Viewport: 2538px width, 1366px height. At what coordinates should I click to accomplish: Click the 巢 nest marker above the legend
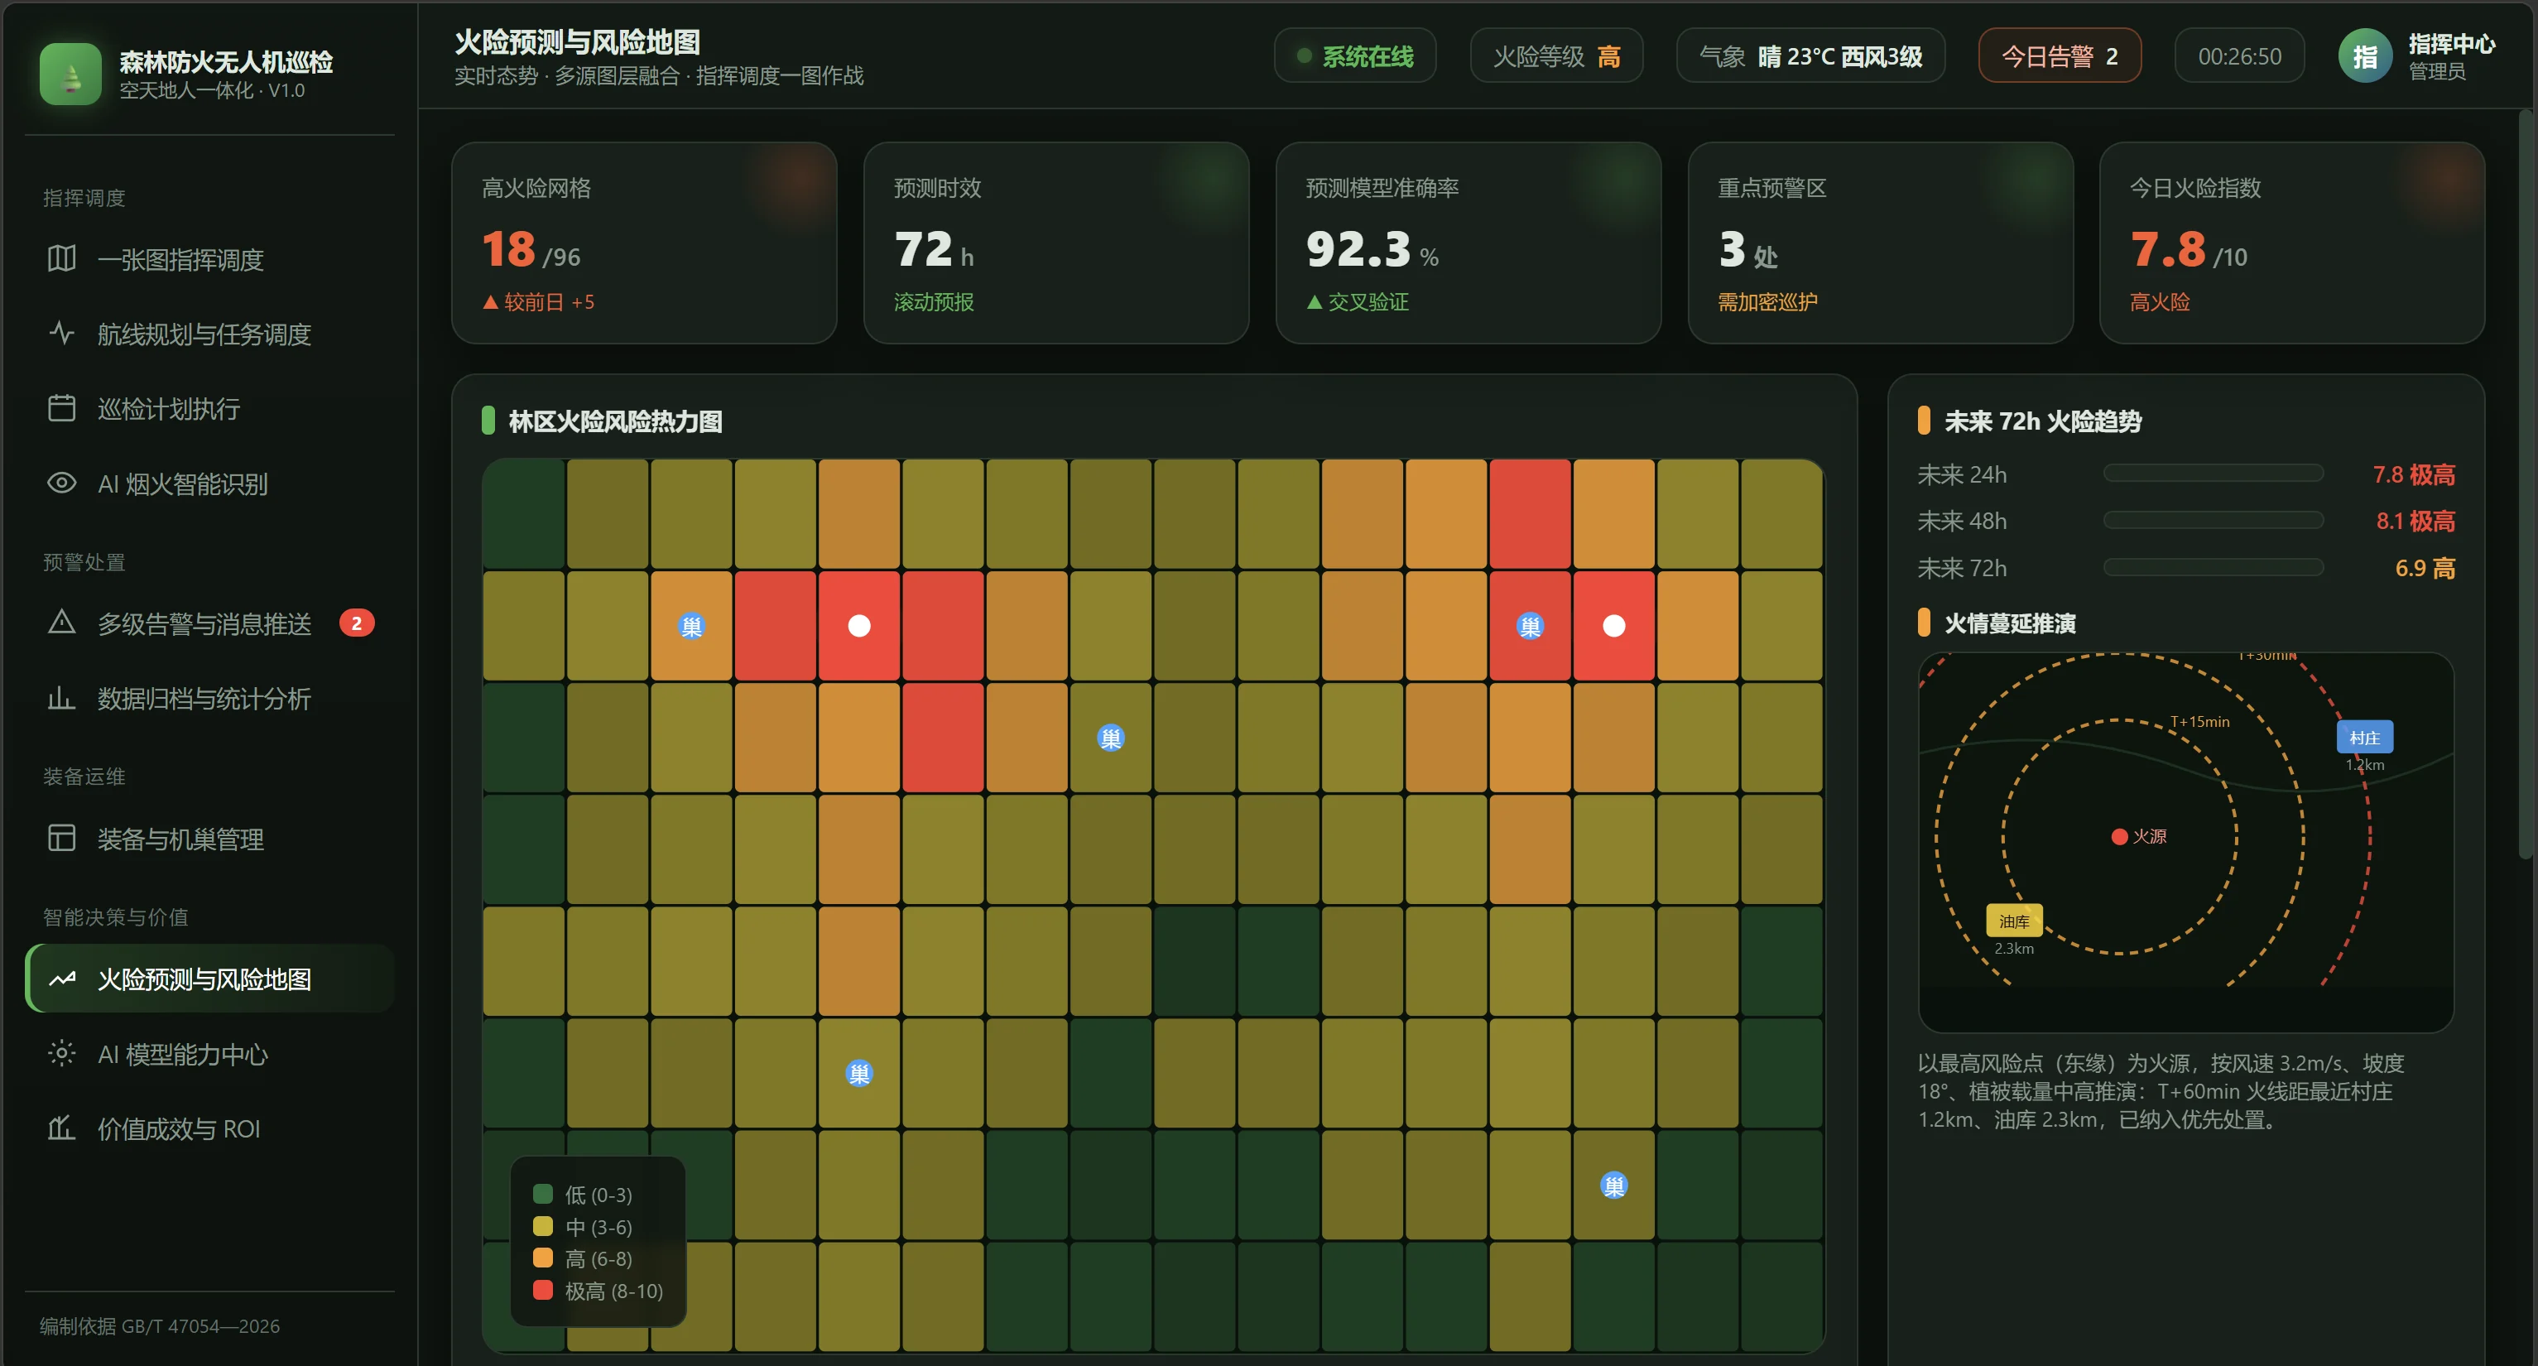point(859,1073)
